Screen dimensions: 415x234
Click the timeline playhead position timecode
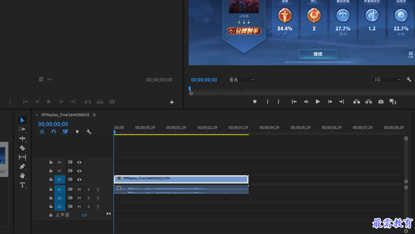tap(53, 124)
